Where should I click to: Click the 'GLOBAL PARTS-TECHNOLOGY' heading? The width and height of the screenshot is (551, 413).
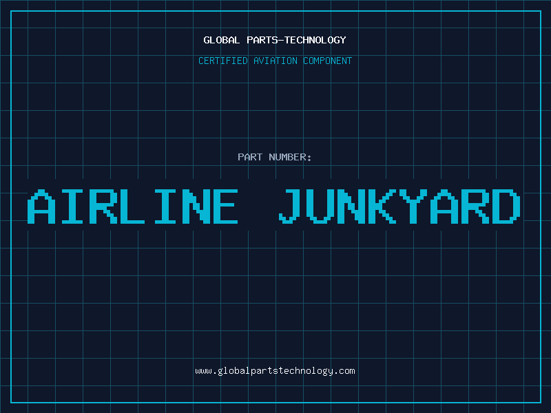click(x=275, y=40)
